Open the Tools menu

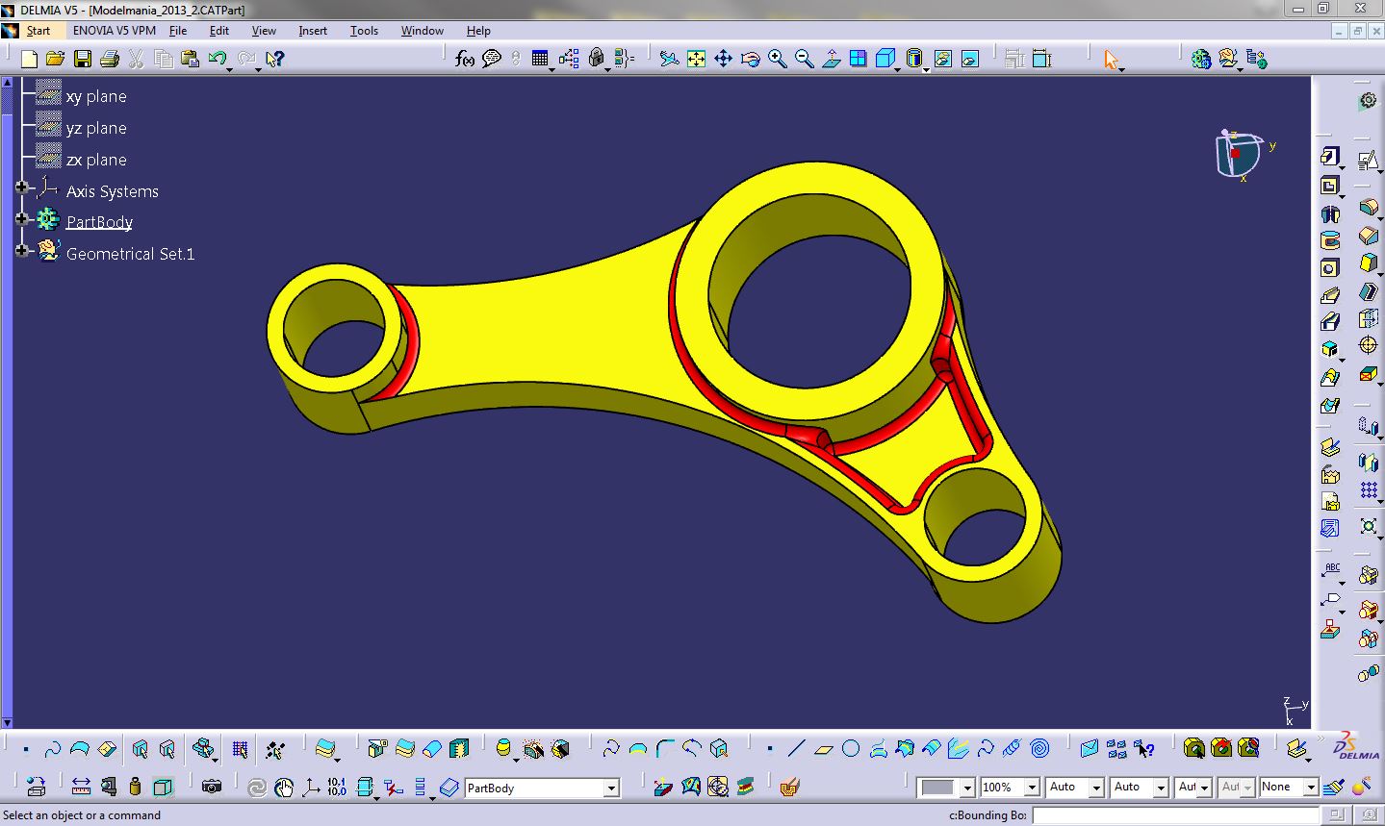coord(364,31)
